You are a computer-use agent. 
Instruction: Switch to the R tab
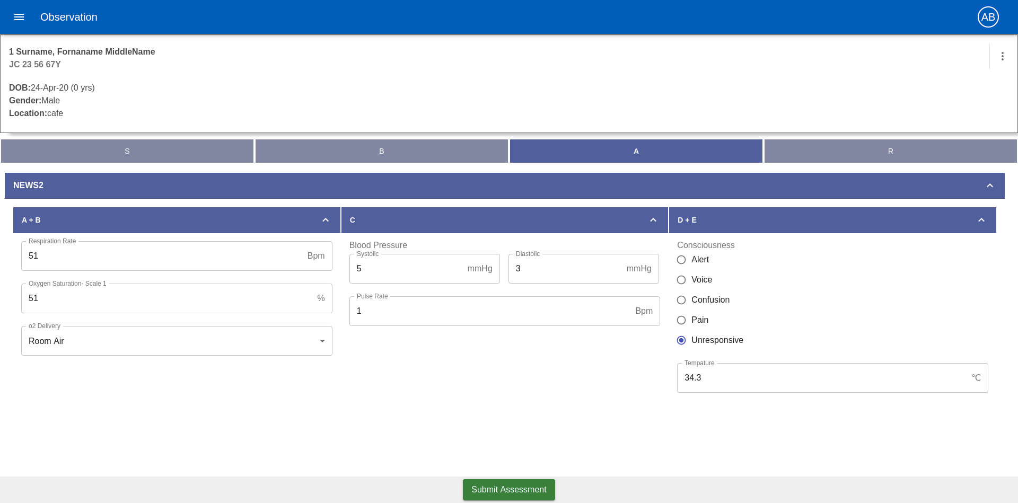click(891, 151)
